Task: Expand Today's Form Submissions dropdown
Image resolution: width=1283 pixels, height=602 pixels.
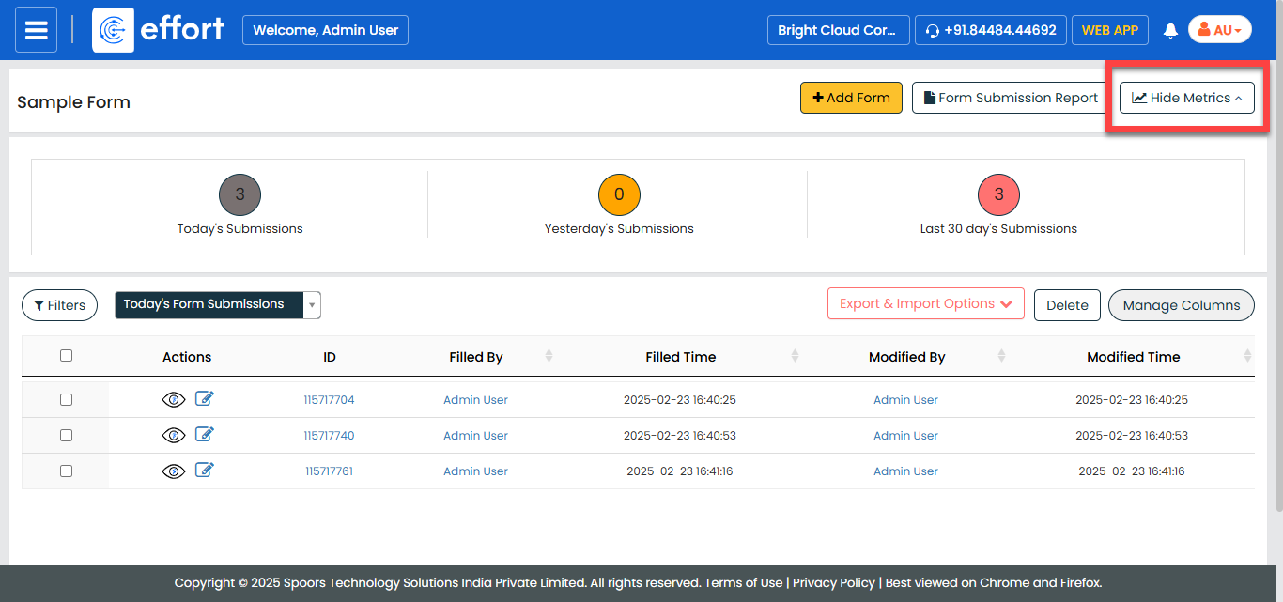Action: [x=312, y=305]
